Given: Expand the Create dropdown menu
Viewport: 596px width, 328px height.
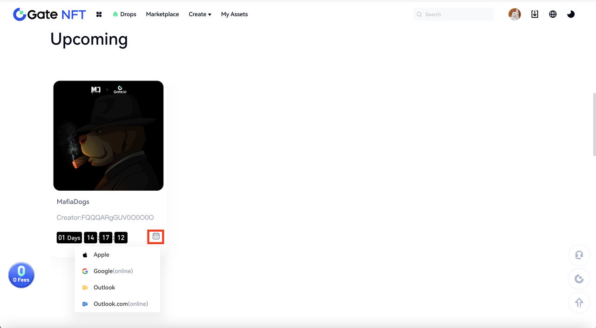Looking at the screenshot, I should pos(200,14).
